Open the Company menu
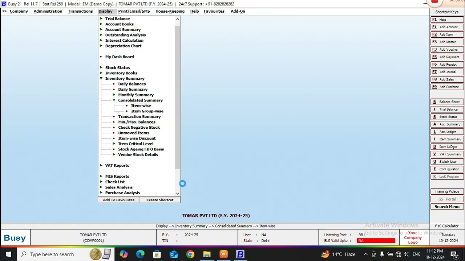This screenshot has width=465, height=261. (x=19, y=11)
